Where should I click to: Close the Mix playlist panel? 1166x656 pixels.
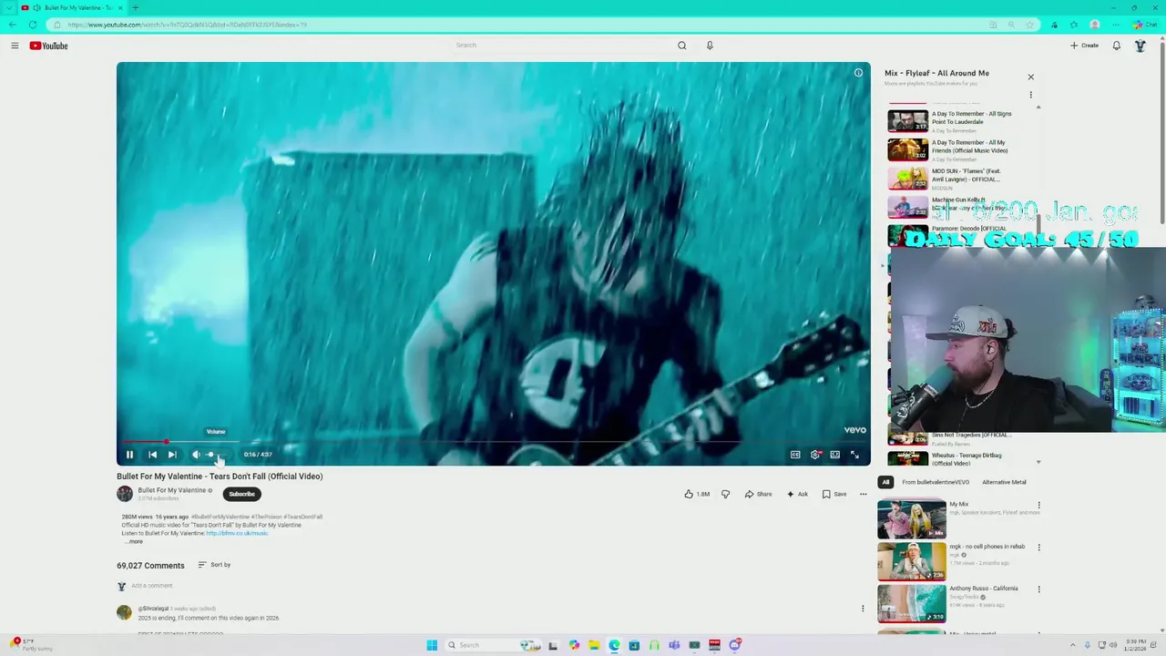1030,77
